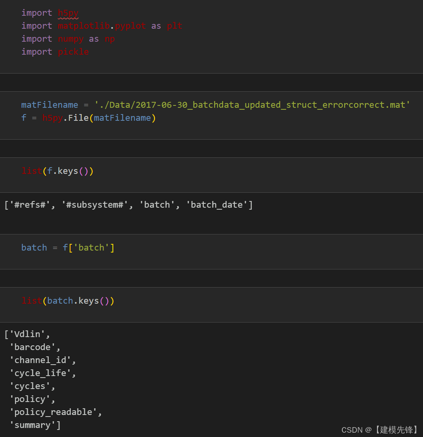Click the 'import numpy as np' line

tap(68, 39)
